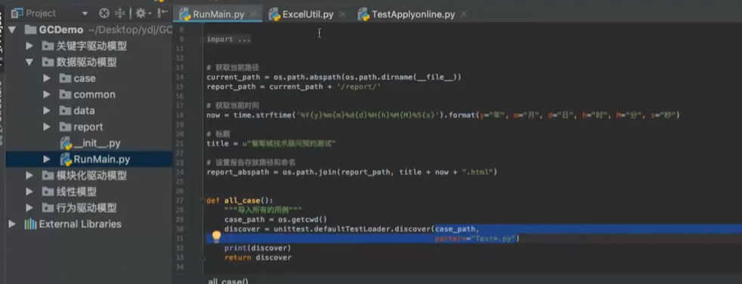Expand the folded import block
This screenshot has width=742, height=284.
pos(203,40)
